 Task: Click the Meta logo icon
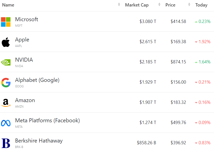click(6, 123)
